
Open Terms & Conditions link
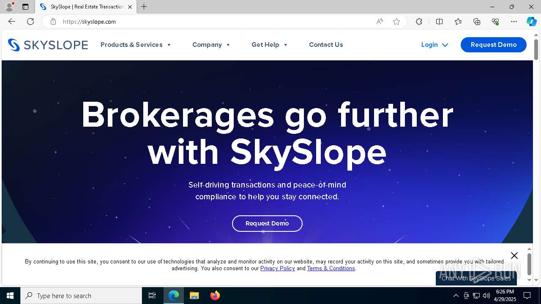point(331,268)
